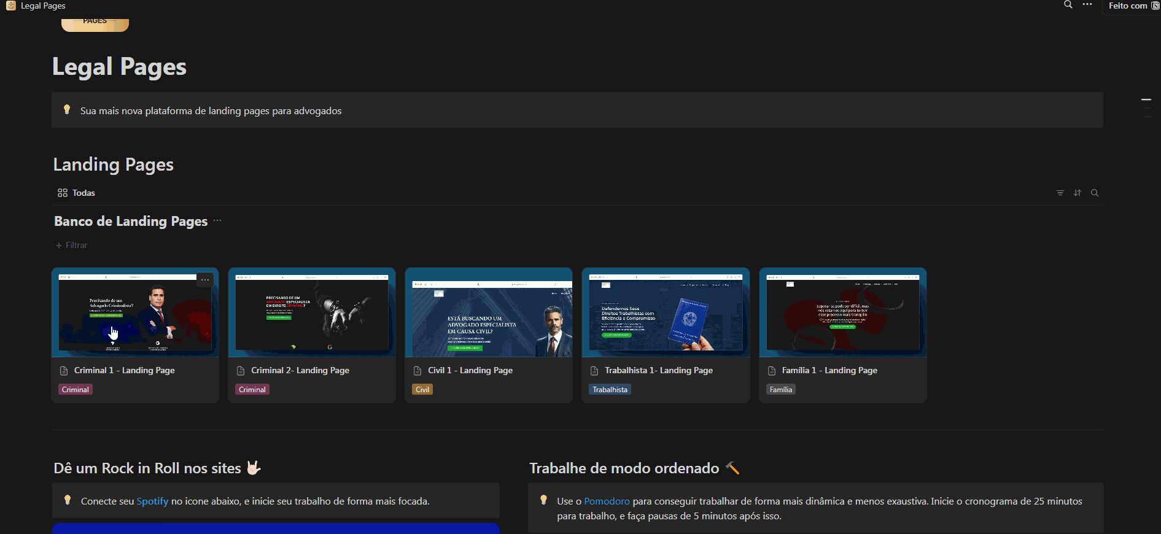
Task: Open the Criminal 2 landing page thumbnail
Action: (312, 312)
